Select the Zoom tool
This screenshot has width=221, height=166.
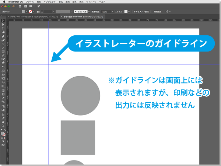coord(3,126)
